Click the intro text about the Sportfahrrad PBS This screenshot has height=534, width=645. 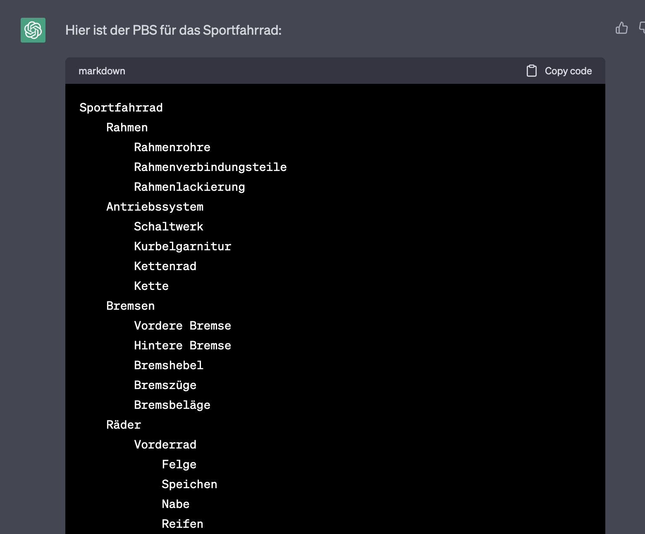tap(173, 30)
